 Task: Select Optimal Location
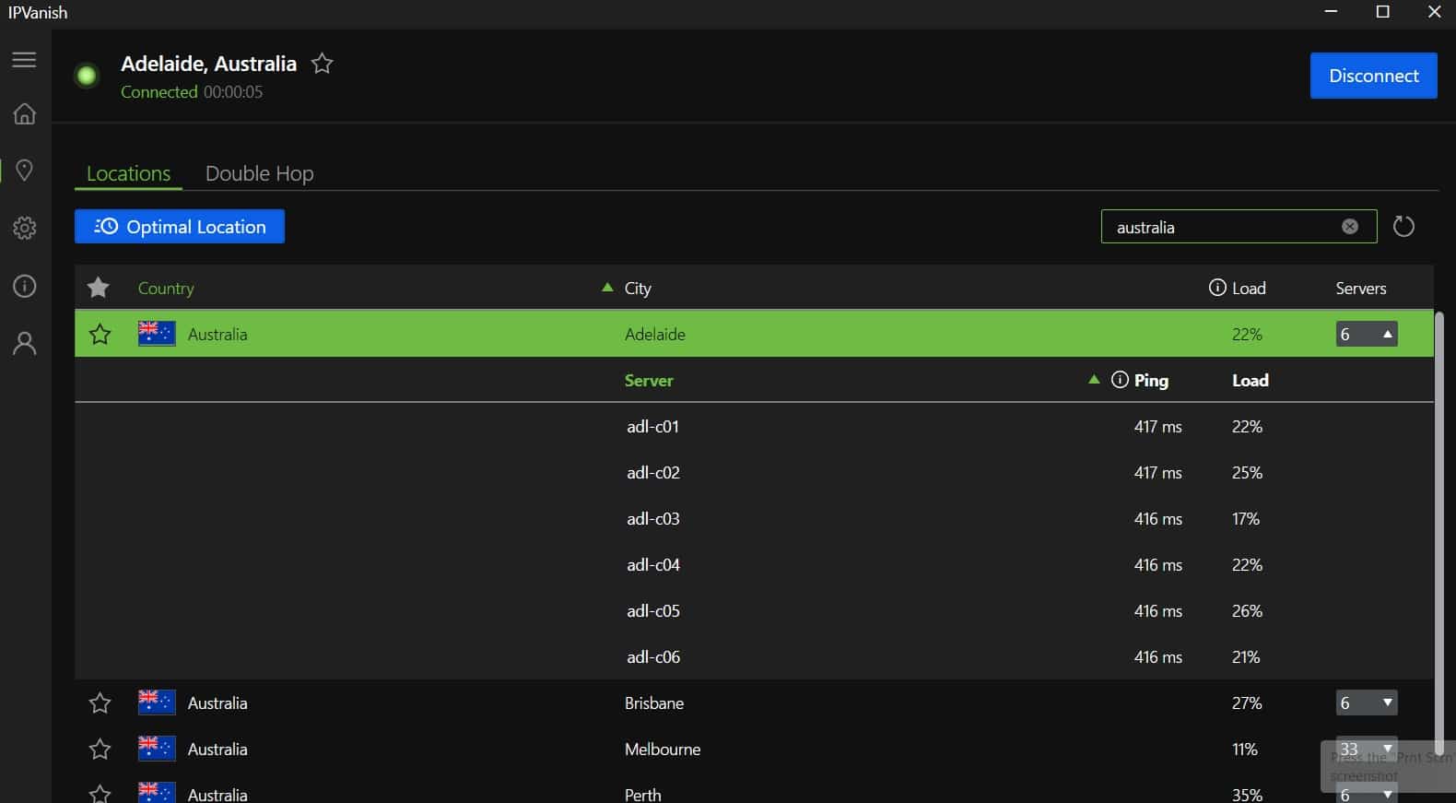180,227
